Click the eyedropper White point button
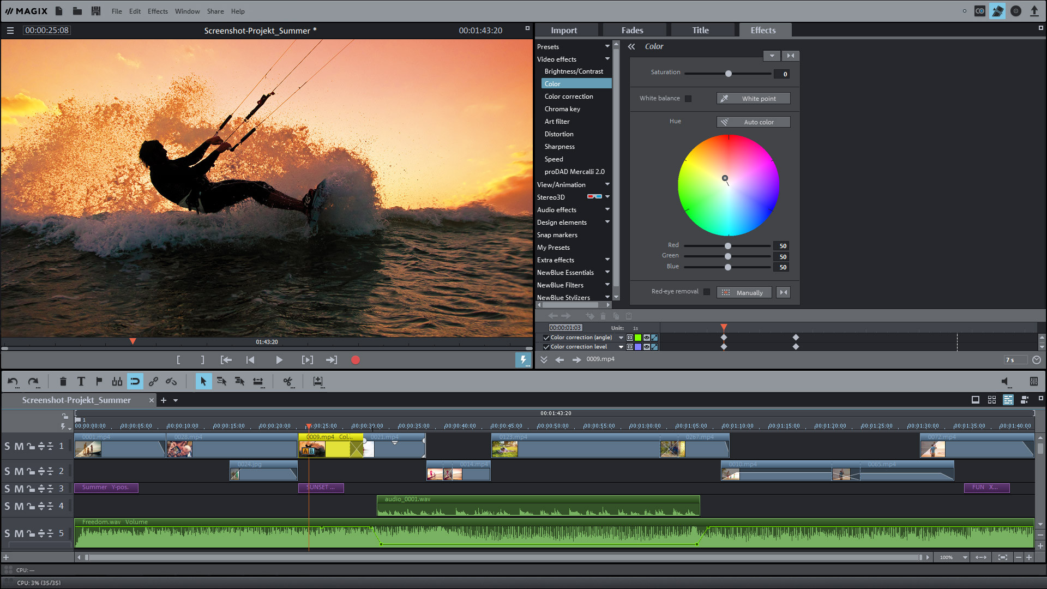The image size is (1047, 589). pyautogui.click(x=753, y=99)
